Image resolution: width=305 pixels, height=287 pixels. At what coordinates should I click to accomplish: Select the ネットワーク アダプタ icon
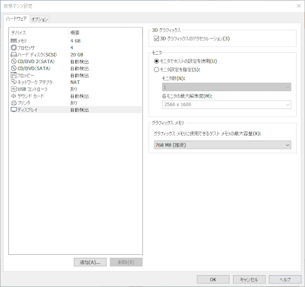coord(14,82)
